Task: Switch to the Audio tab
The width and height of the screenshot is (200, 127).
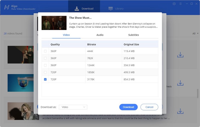Action: pyautogui.click(x=100, y=35)
